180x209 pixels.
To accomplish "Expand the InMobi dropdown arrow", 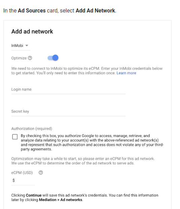I will point(27,45).
